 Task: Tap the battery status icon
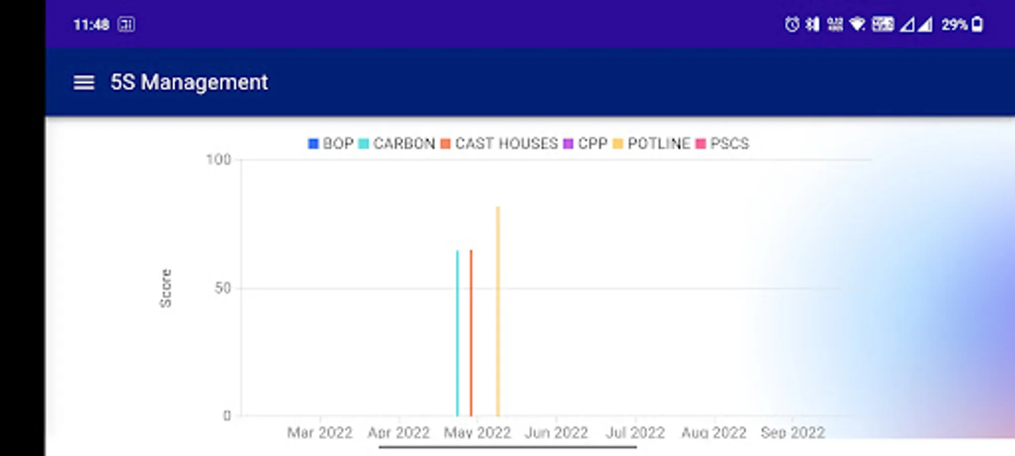point(978,24)
